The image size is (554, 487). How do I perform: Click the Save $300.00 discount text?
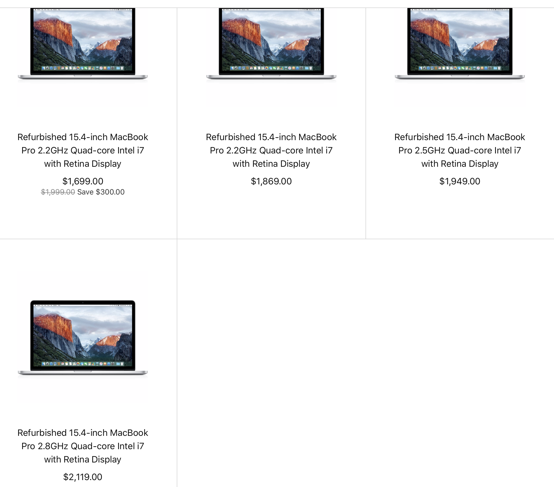coord(101,192)
